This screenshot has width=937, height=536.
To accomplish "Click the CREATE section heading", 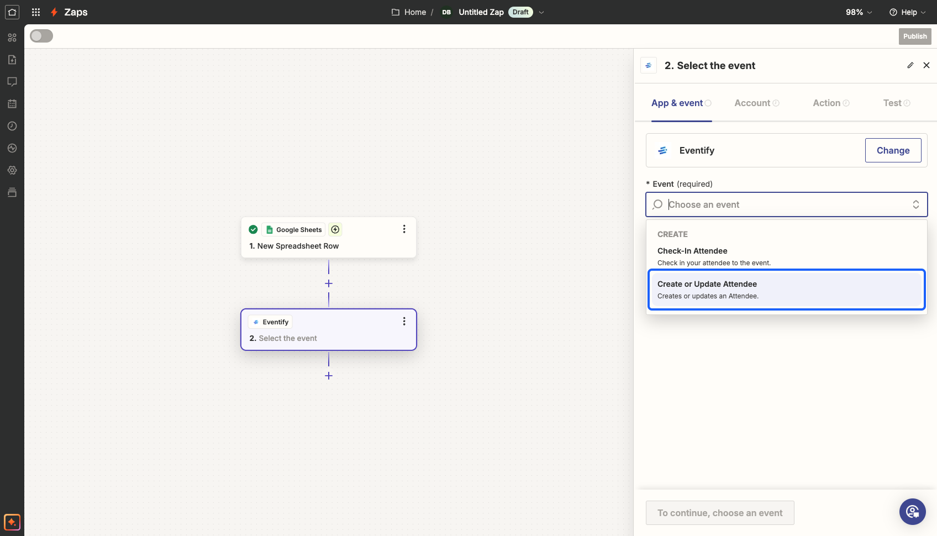I will [x=672, y=234].
